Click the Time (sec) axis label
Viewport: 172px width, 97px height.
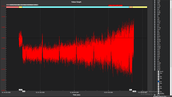point(77,95)
